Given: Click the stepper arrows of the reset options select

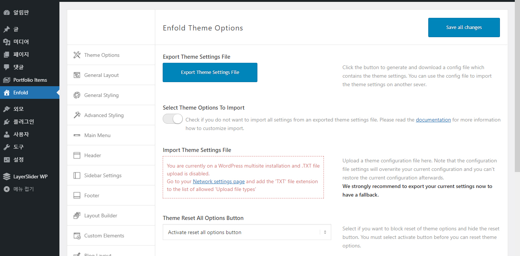Looking at the screenshot, I should (x=325, y=232).
